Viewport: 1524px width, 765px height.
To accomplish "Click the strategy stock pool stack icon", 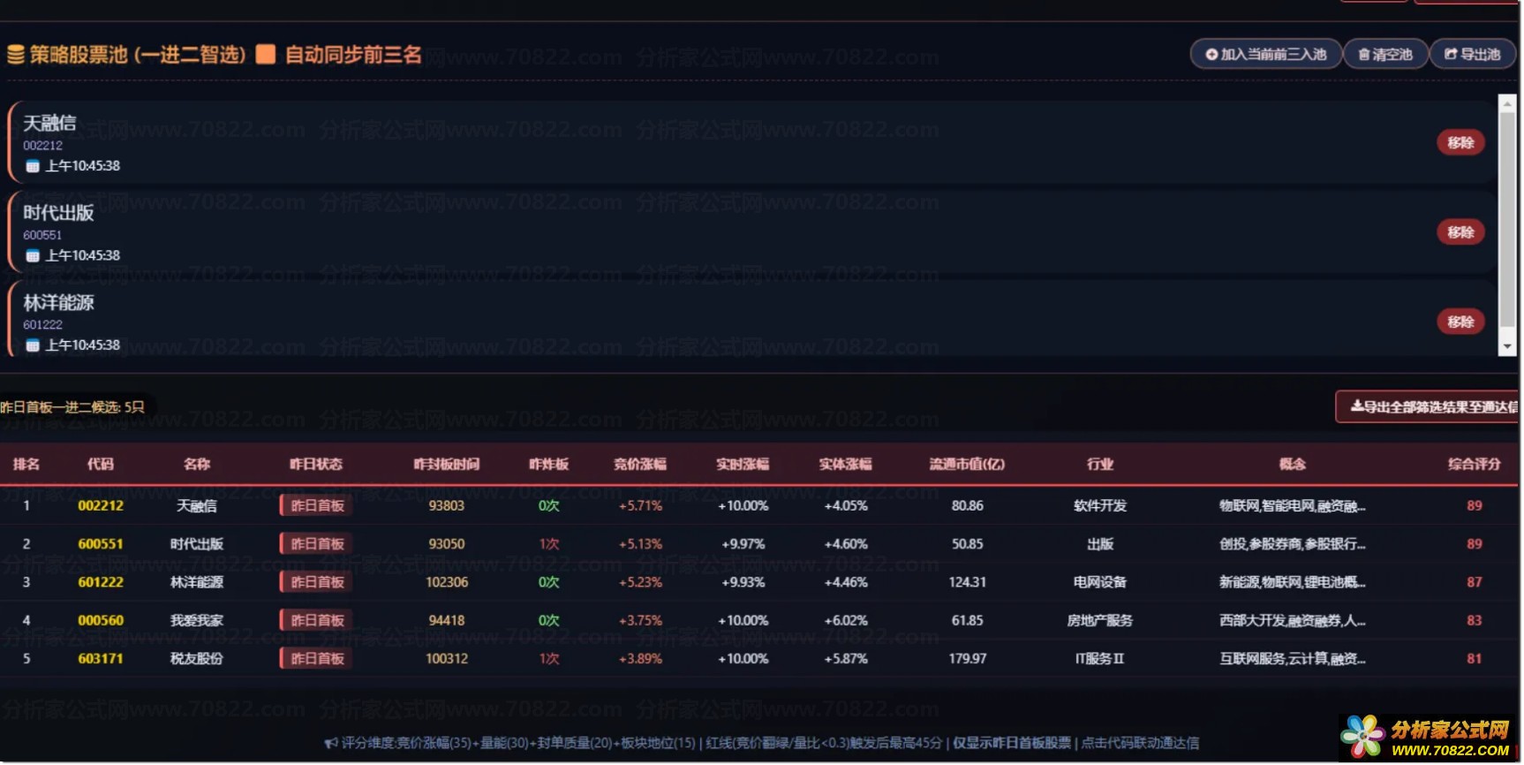I will (x=16, y=55).
